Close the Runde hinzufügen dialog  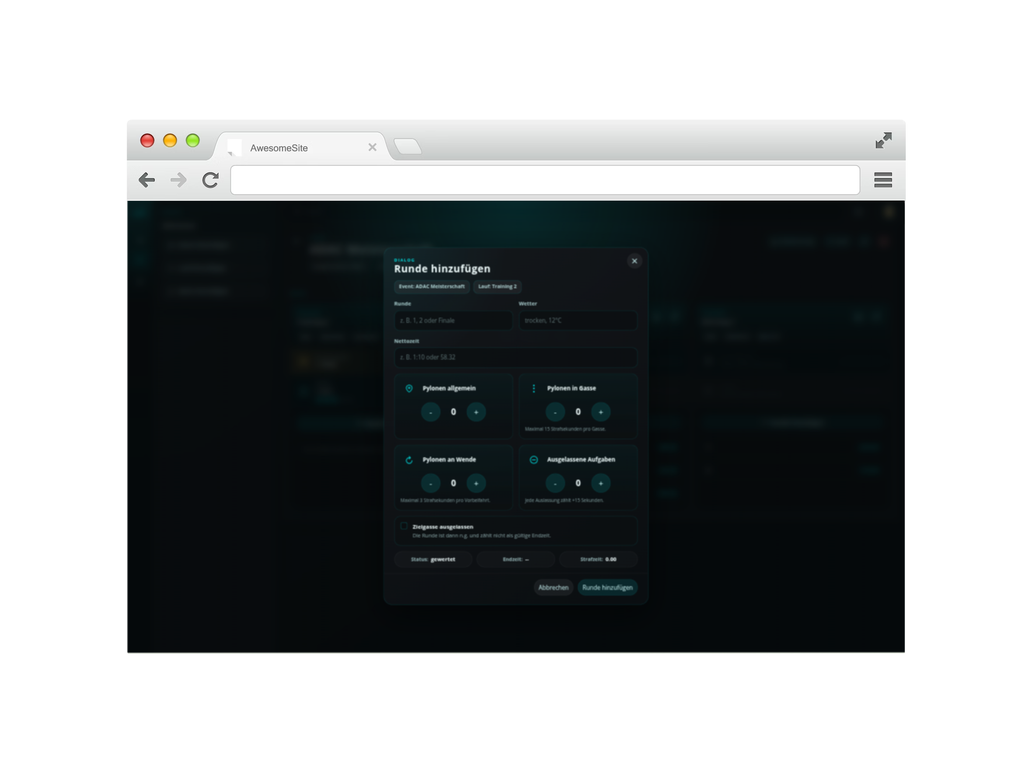click(x=634, y=261)
